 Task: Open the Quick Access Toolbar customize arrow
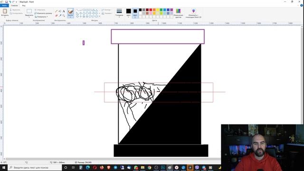pyautogui.click(x=16, y=2)
